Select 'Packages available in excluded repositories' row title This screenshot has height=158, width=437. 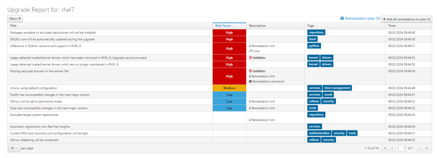53,32
